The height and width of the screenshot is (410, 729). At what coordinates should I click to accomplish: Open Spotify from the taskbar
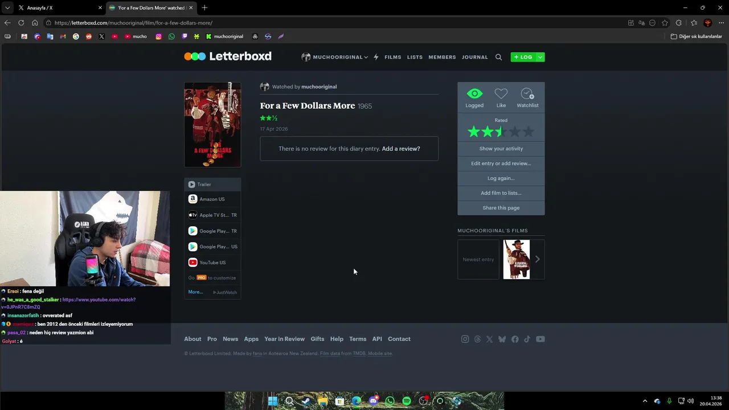point(407,401)
